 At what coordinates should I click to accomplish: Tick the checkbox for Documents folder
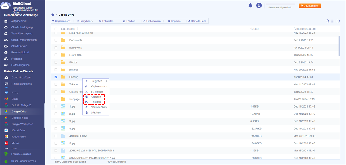(x=56, y=40)
